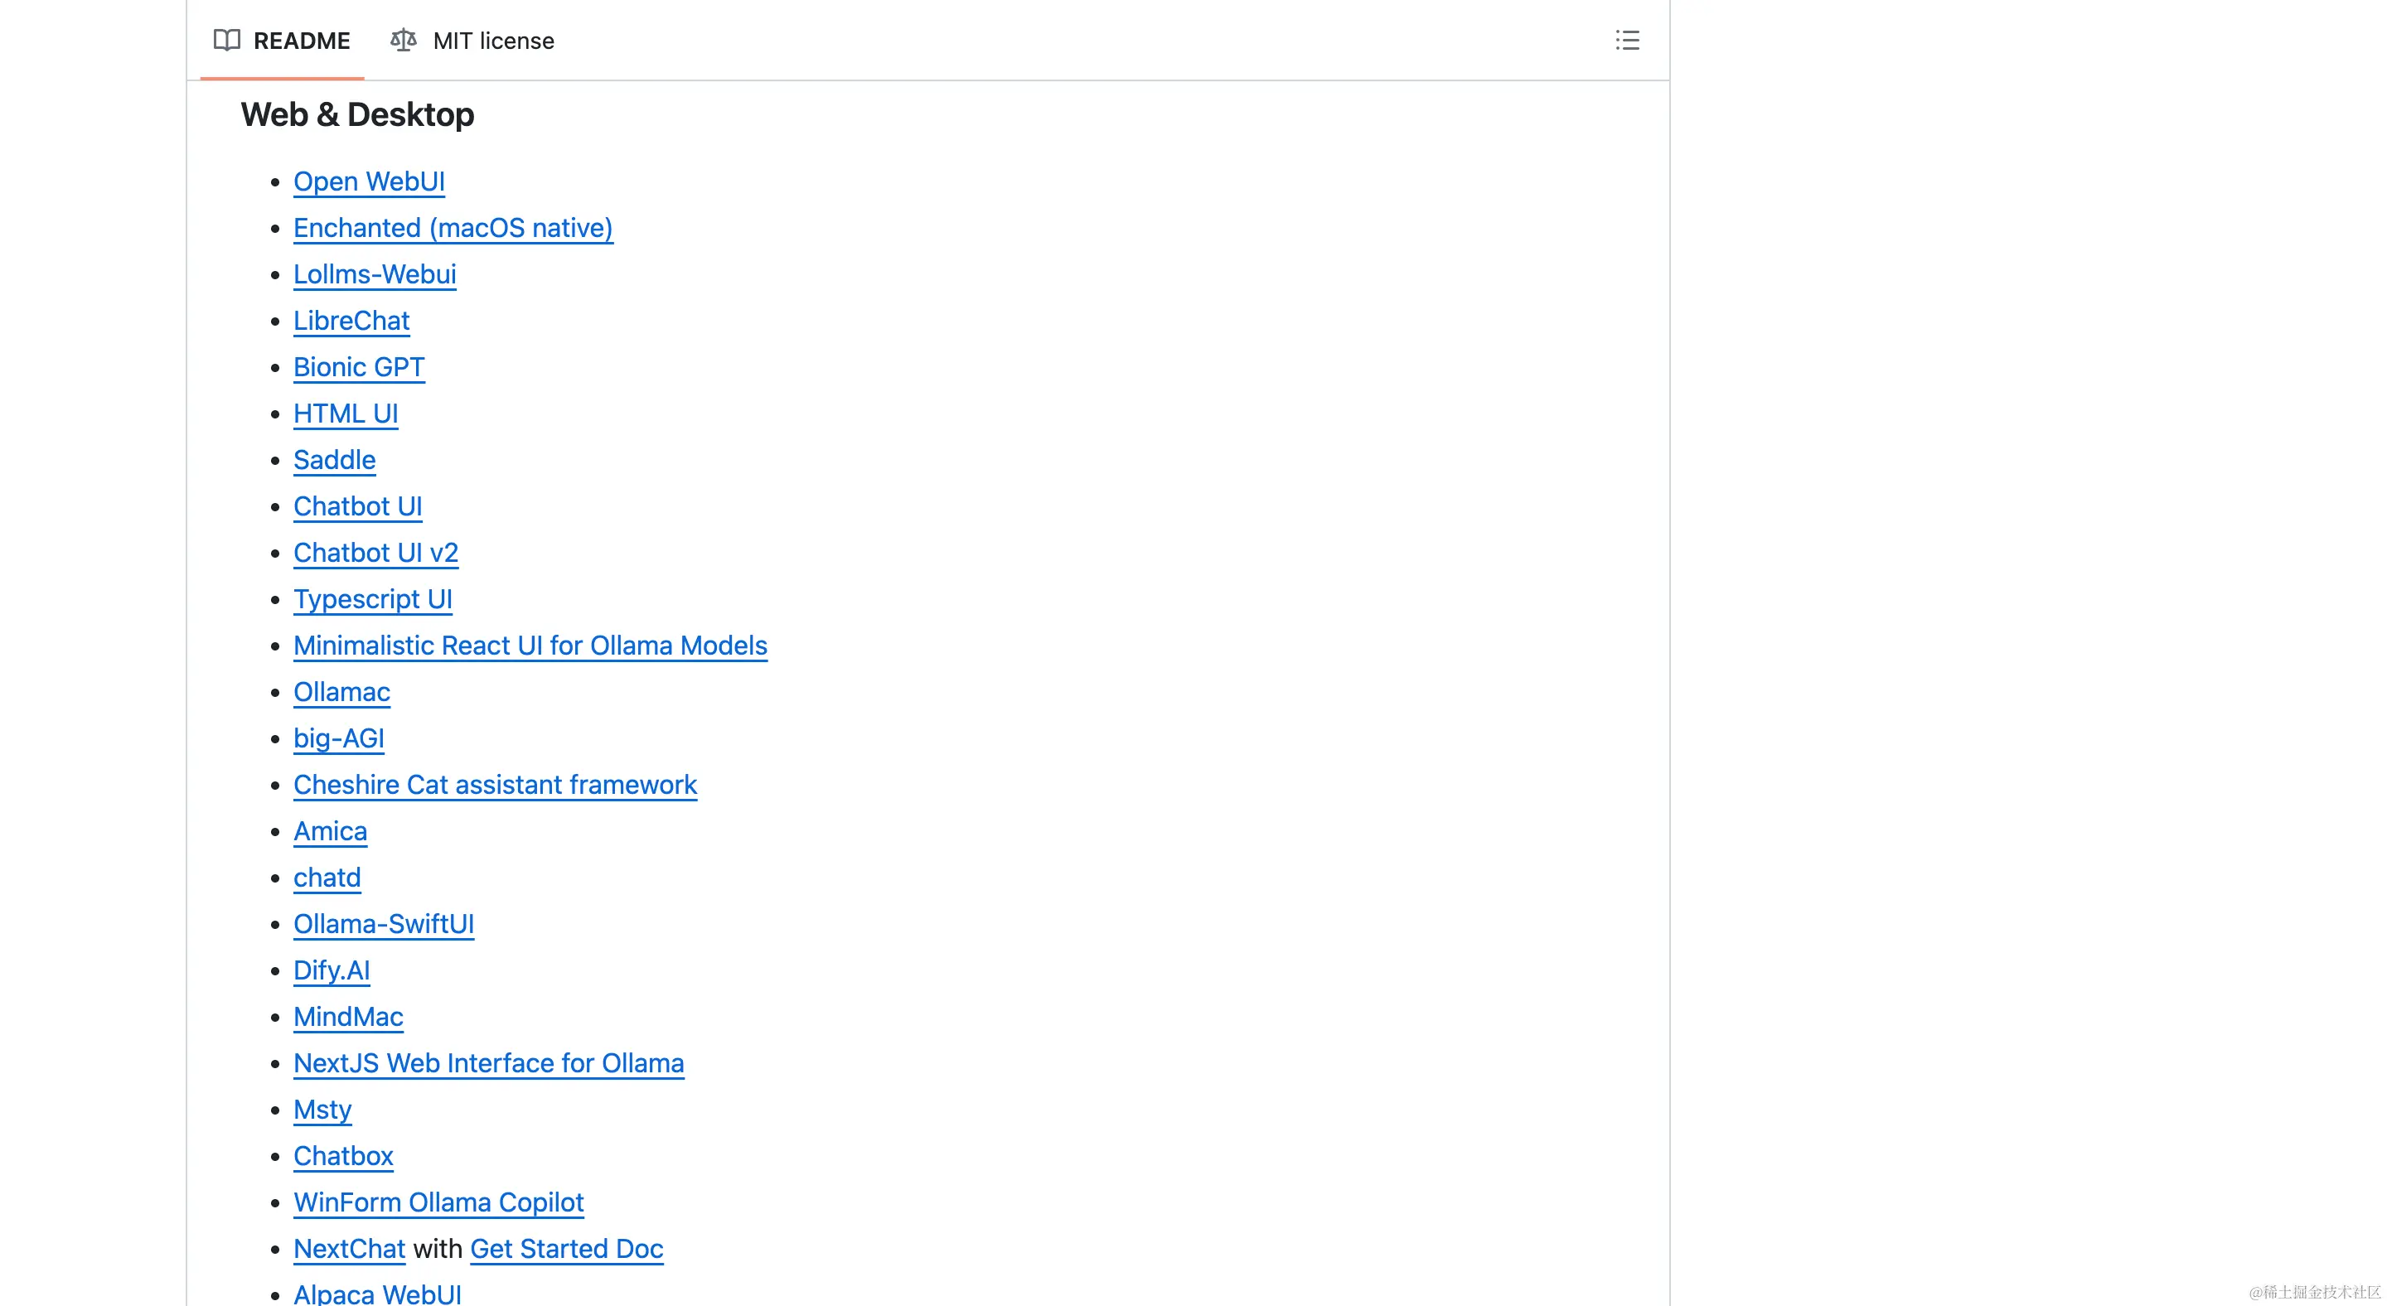
Task: Click NextJS Web Interface for Ollama
Action: coord(488,1063)
